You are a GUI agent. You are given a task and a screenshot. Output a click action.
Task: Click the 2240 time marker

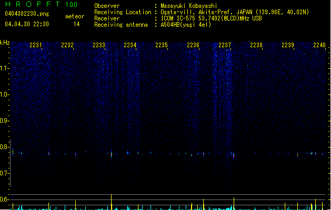319,45
